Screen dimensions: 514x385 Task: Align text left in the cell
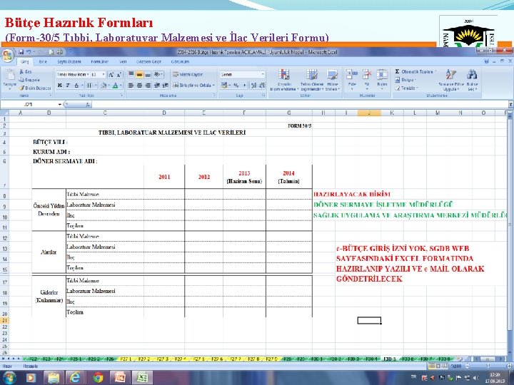click(x=131, y=86)
